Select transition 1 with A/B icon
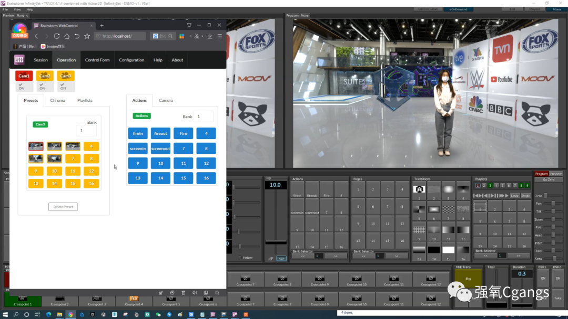568x319 pixels. tap(419, 189)
